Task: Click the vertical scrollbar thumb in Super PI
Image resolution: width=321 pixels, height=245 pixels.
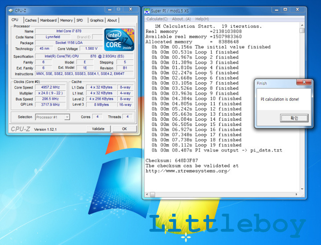Action: tap(302, 30)
